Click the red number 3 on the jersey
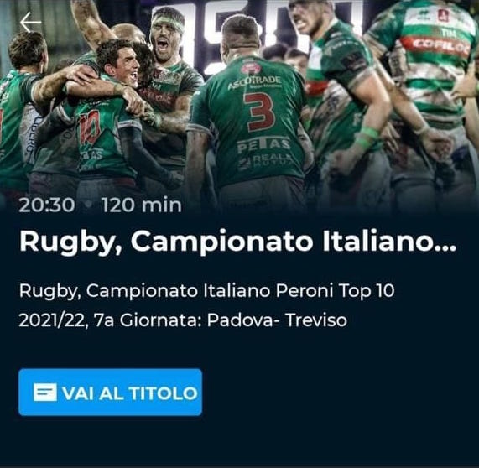 pos(260,112)
